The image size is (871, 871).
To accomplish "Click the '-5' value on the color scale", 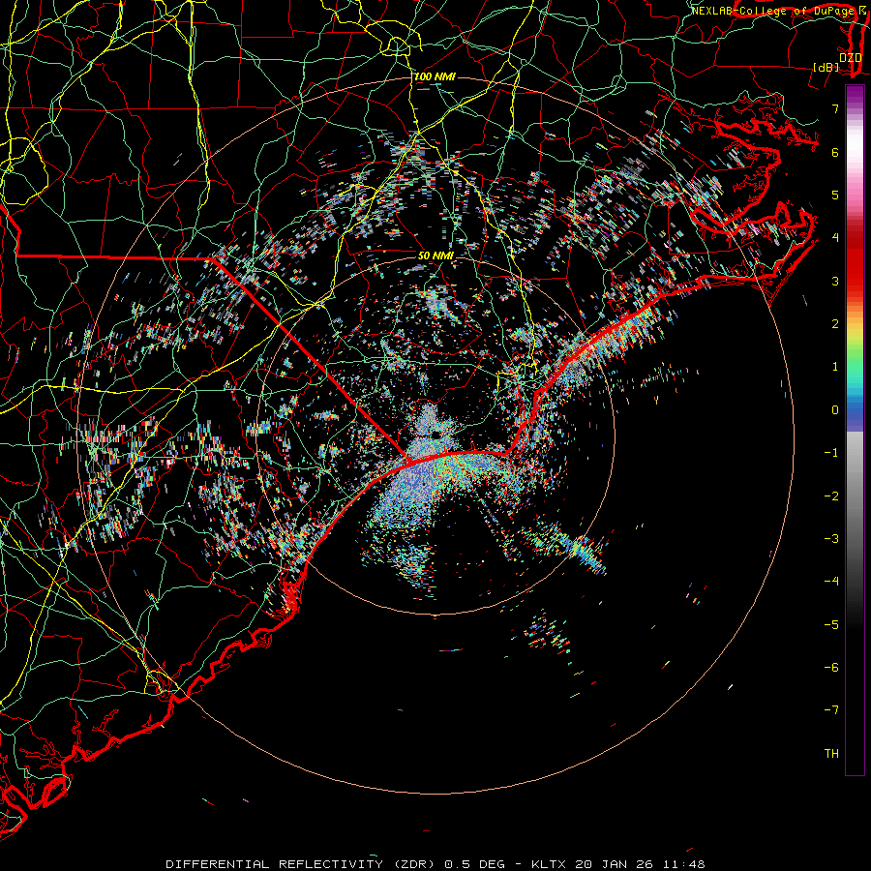I will [831, 625].
